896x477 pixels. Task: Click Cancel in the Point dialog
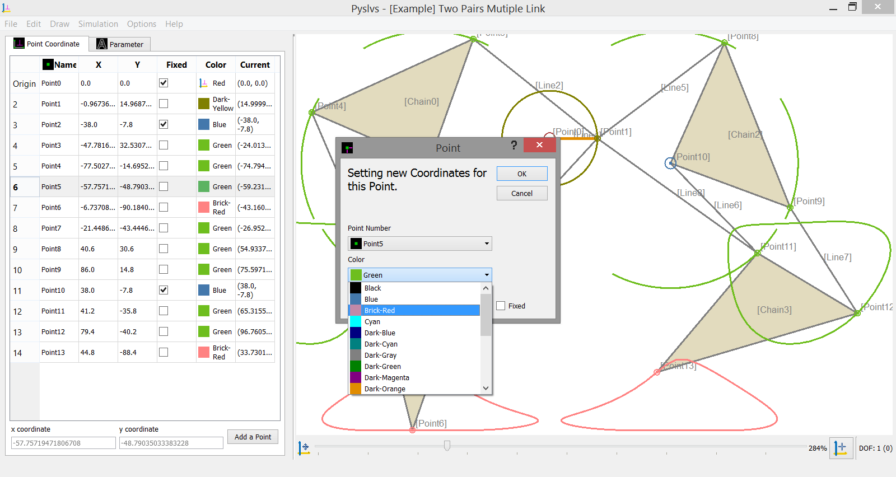pyautogui.click(x=522, y=193)
